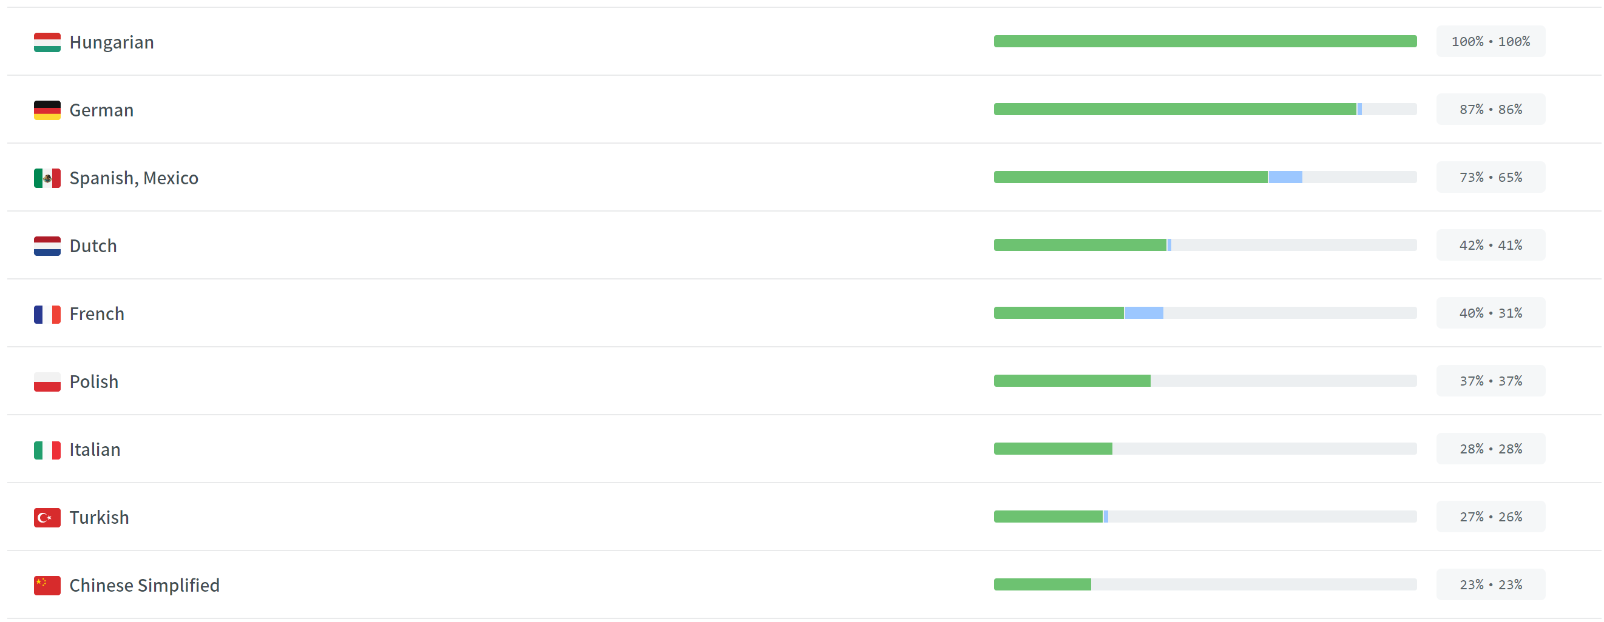
Task: Click the Turkish 27% • 26% badge
Action: [1490, 517]
